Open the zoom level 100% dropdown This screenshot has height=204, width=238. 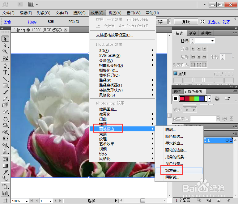(x=27, y=201)
